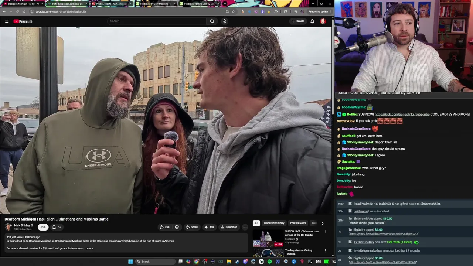Open more actions ellipsis under video

[245, 227]
